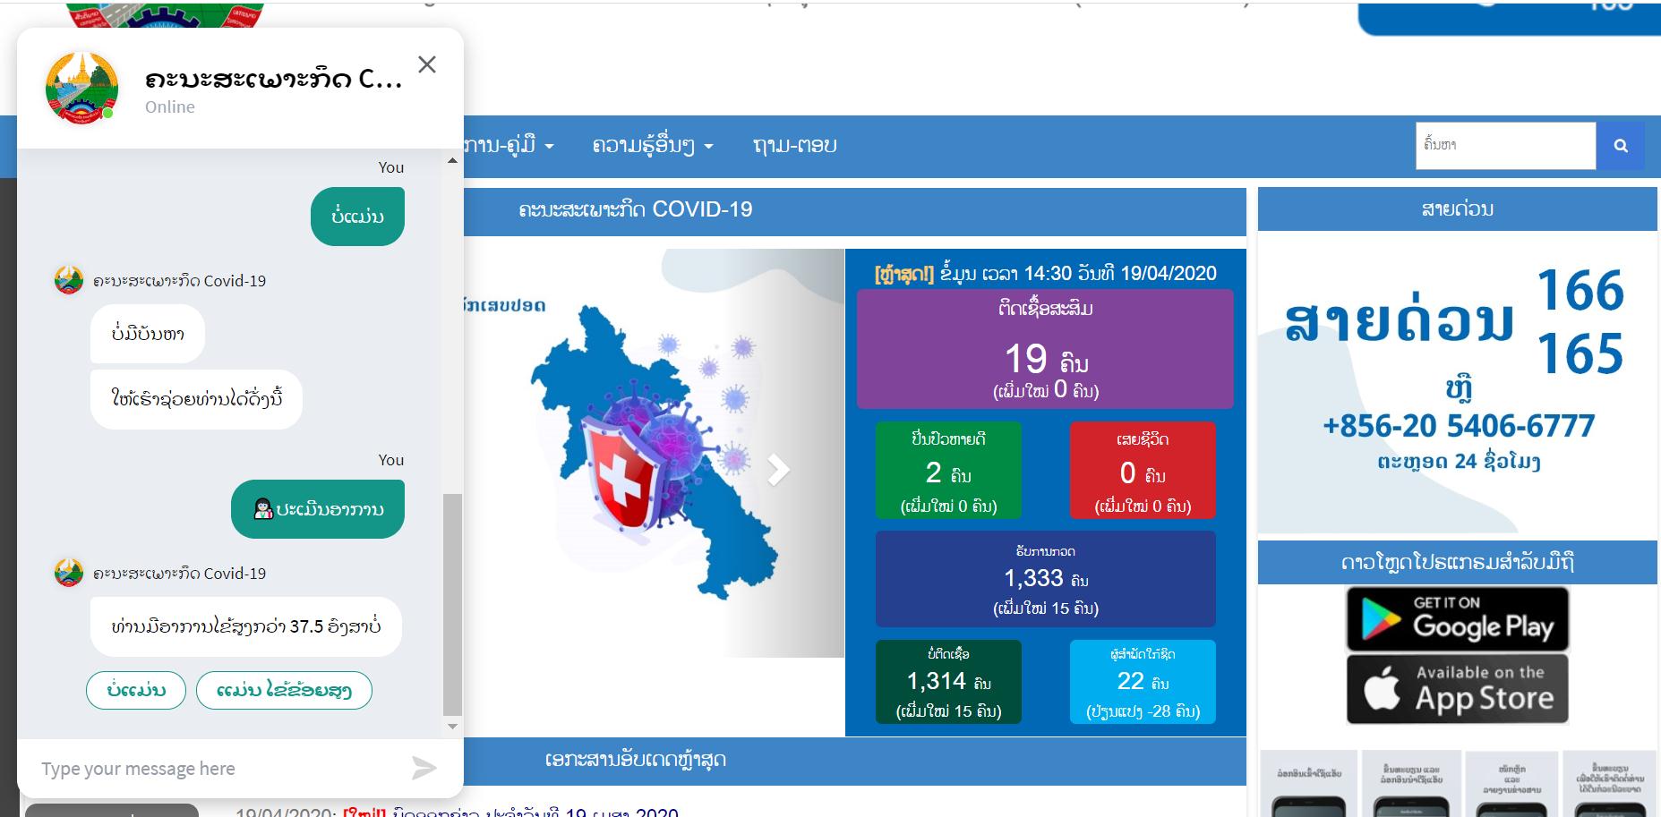1661x817 pixels.
Task: Click the chat title ຄະນະສະເພາະກິດ C...
Action: point(273,80)
